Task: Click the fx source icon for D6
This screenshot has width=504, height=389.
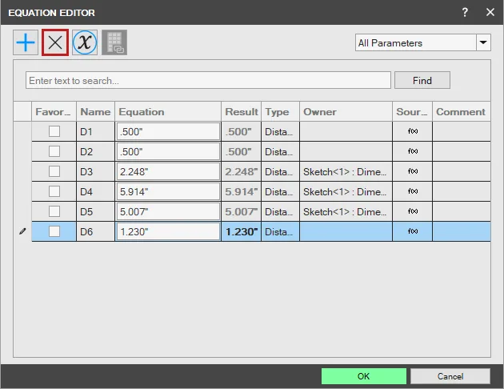Action: [413, 231]
